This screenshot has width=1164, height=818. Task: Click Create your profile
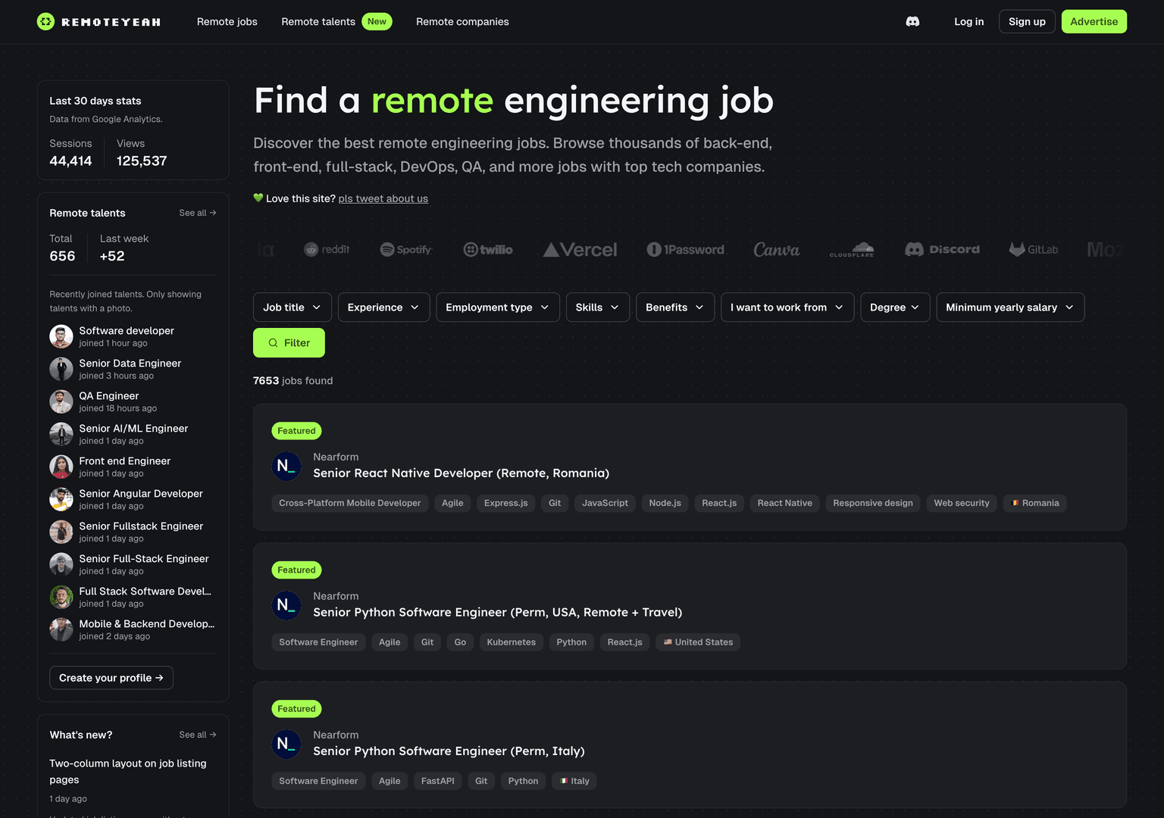tap(111, 677)
